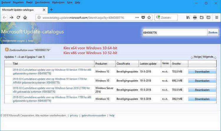This screenshot has width=221, height=131.
Task: Click the search engine magnifier icon
Action: click(158, 17)
